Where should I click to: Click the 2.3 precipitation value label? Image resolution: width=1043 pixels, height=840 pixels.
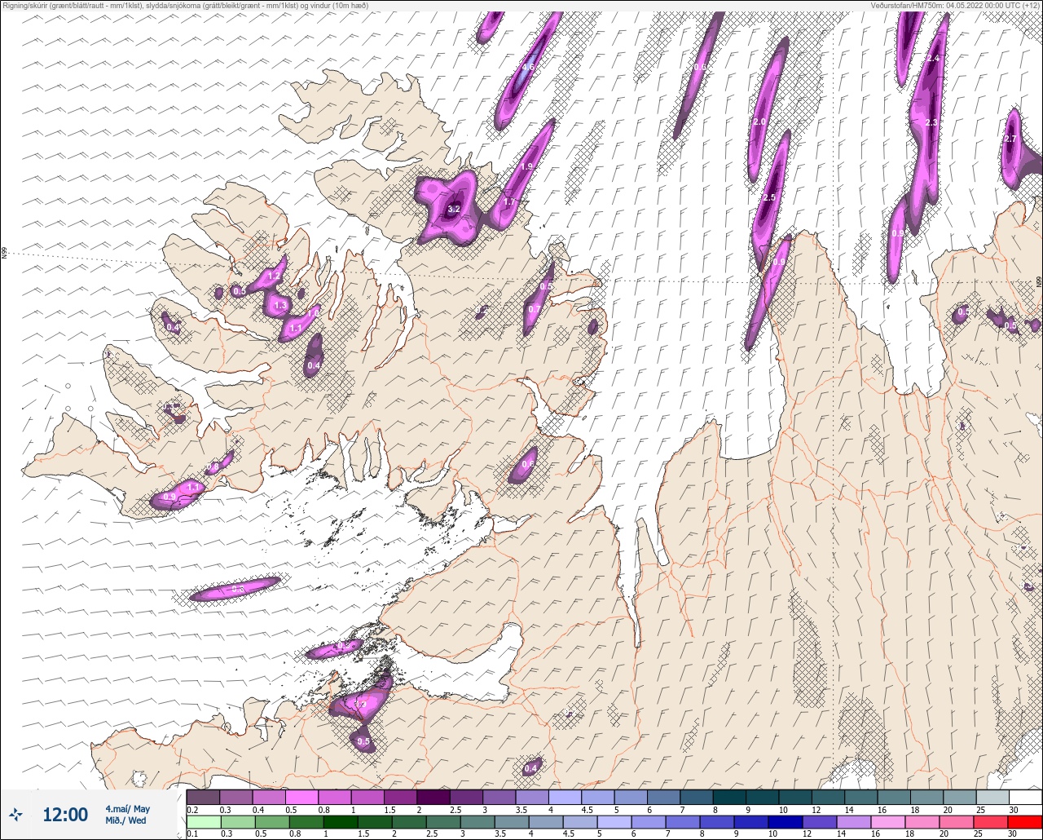click(x=932, y=122)
